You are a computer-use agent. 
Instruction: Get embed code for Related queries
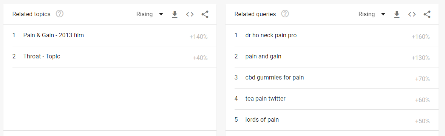pyautogui.click(x=412, y=14)
